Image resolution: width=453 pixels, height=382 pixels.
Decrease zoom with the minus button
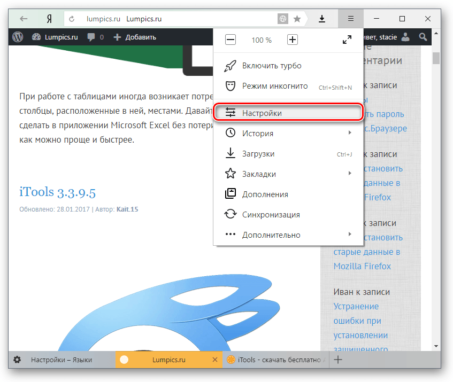click(231, 40)
